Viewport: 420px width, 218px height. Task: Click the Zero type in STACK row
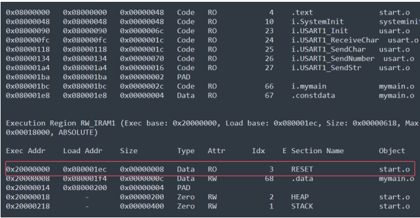[186, 206]
